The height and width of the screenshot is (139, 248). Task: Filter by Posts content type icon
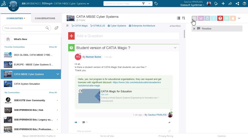tap(194, 18)
